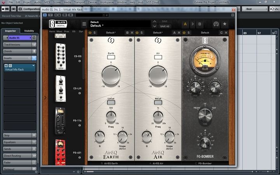Click the Chords section icon
The image size is (280, 175).
coord(34,51)
